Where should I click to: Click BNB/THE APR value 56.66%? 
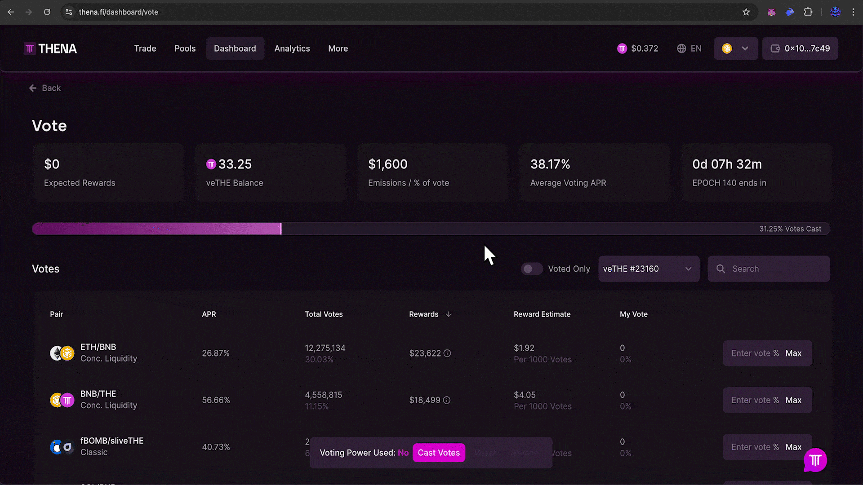216,400
